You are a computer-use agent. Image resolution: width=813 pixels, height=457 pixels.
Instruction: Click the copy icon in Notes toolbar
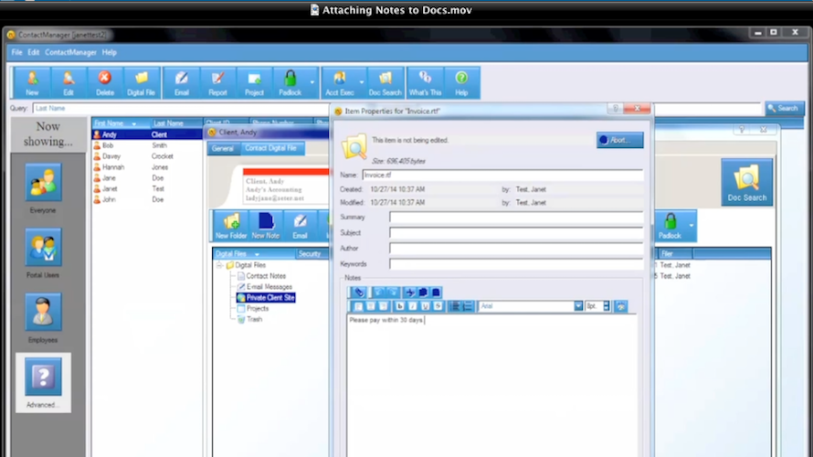coord(423,292)
